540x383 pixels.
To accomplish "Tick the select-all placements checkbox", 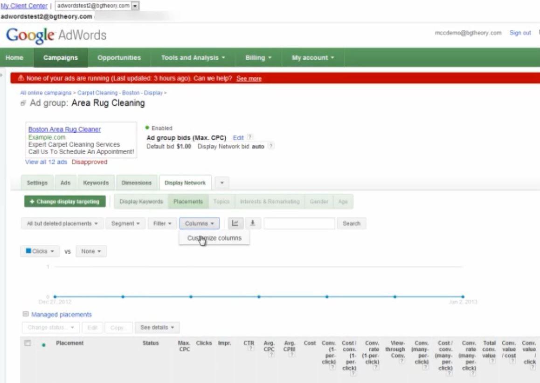I will [28, 343].
